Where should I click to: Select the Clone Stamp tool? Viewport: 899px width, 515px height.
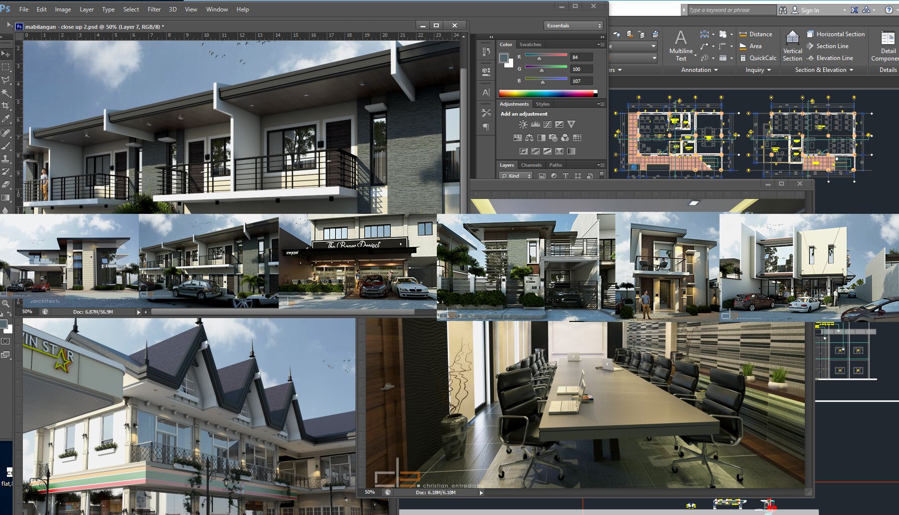tap(6, 159)
